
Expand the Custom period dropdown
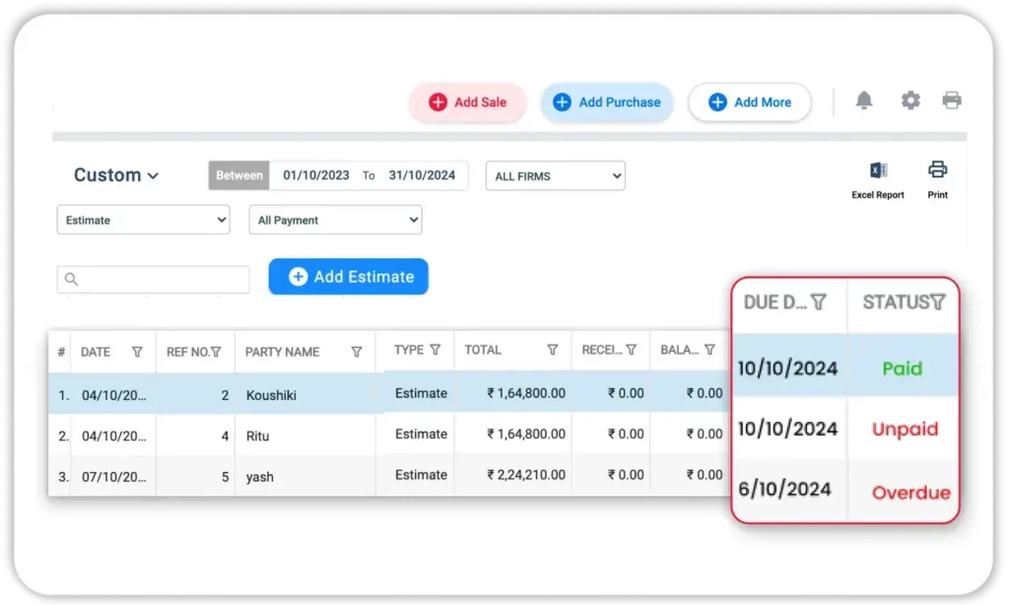coord(116,175)
